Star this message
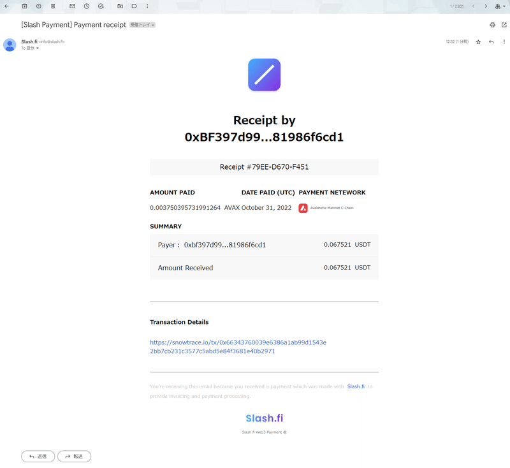 tap(478, 42)
